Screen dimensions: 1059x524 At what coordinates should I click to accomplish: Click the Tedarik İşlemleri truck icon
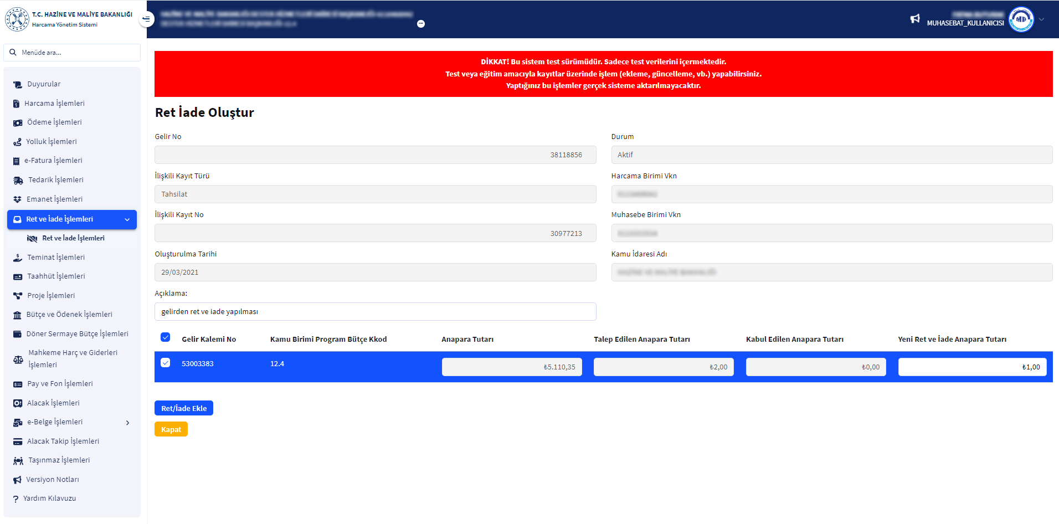click(18, 180)
